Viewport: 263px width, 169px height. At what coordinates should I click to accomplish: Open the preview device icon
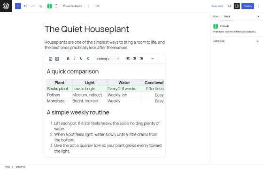pyautogui.click(x=229, y=6)
